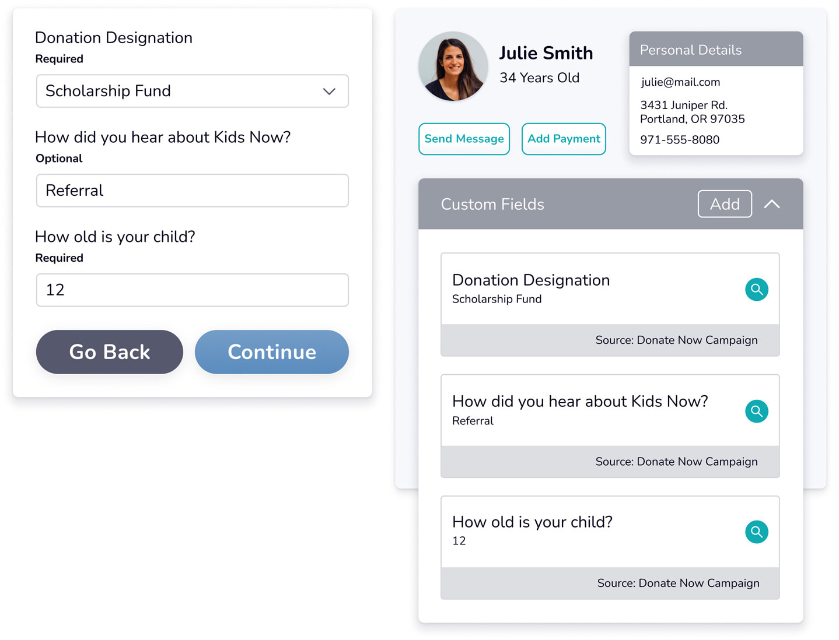The image size is (839, 640).
Task: Open search icon for Donation Designation field
Action: 756,289
